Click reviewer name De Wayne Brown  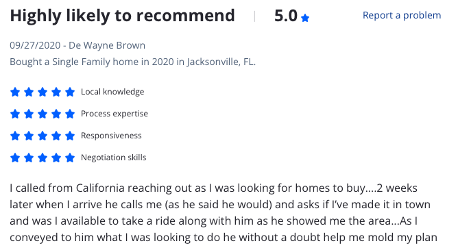[107, 45]
